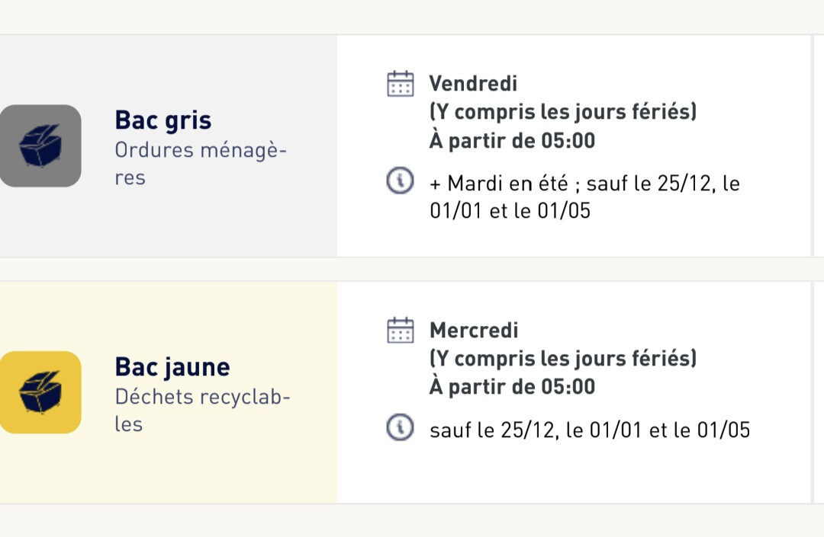Click the calendar icon beside Mercredi
Image resolution: width=824 pixels, height=537 pixels.
coord(401,331)
